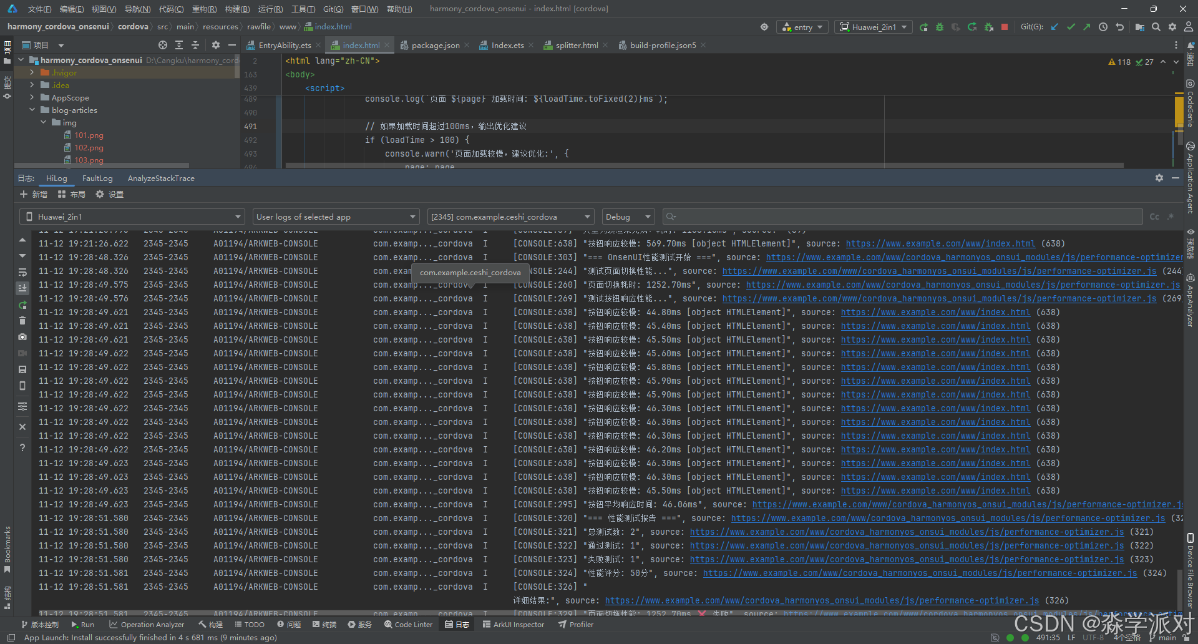Image resolution: width=1198 pixels, height=644 pixels.
Task: Expand the AppScope folder
Action: (x=32, y=97)
